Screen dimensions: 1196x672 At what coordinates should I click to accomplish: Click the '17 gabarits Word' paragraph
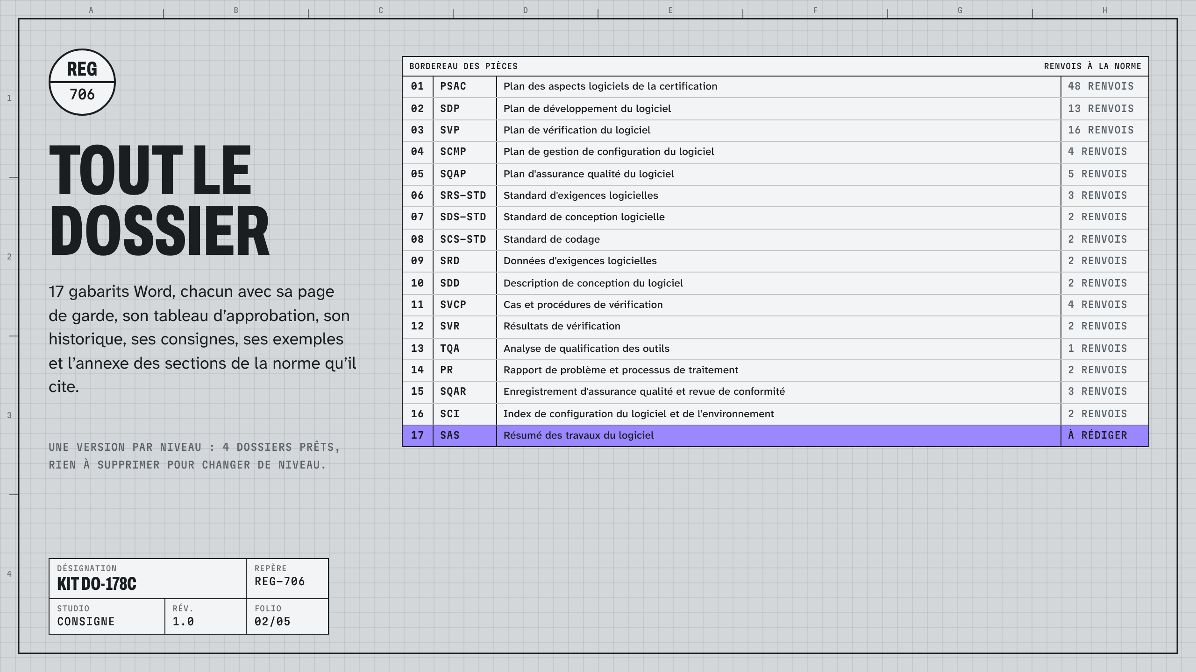pyautogui.click(x=202, y=339)
